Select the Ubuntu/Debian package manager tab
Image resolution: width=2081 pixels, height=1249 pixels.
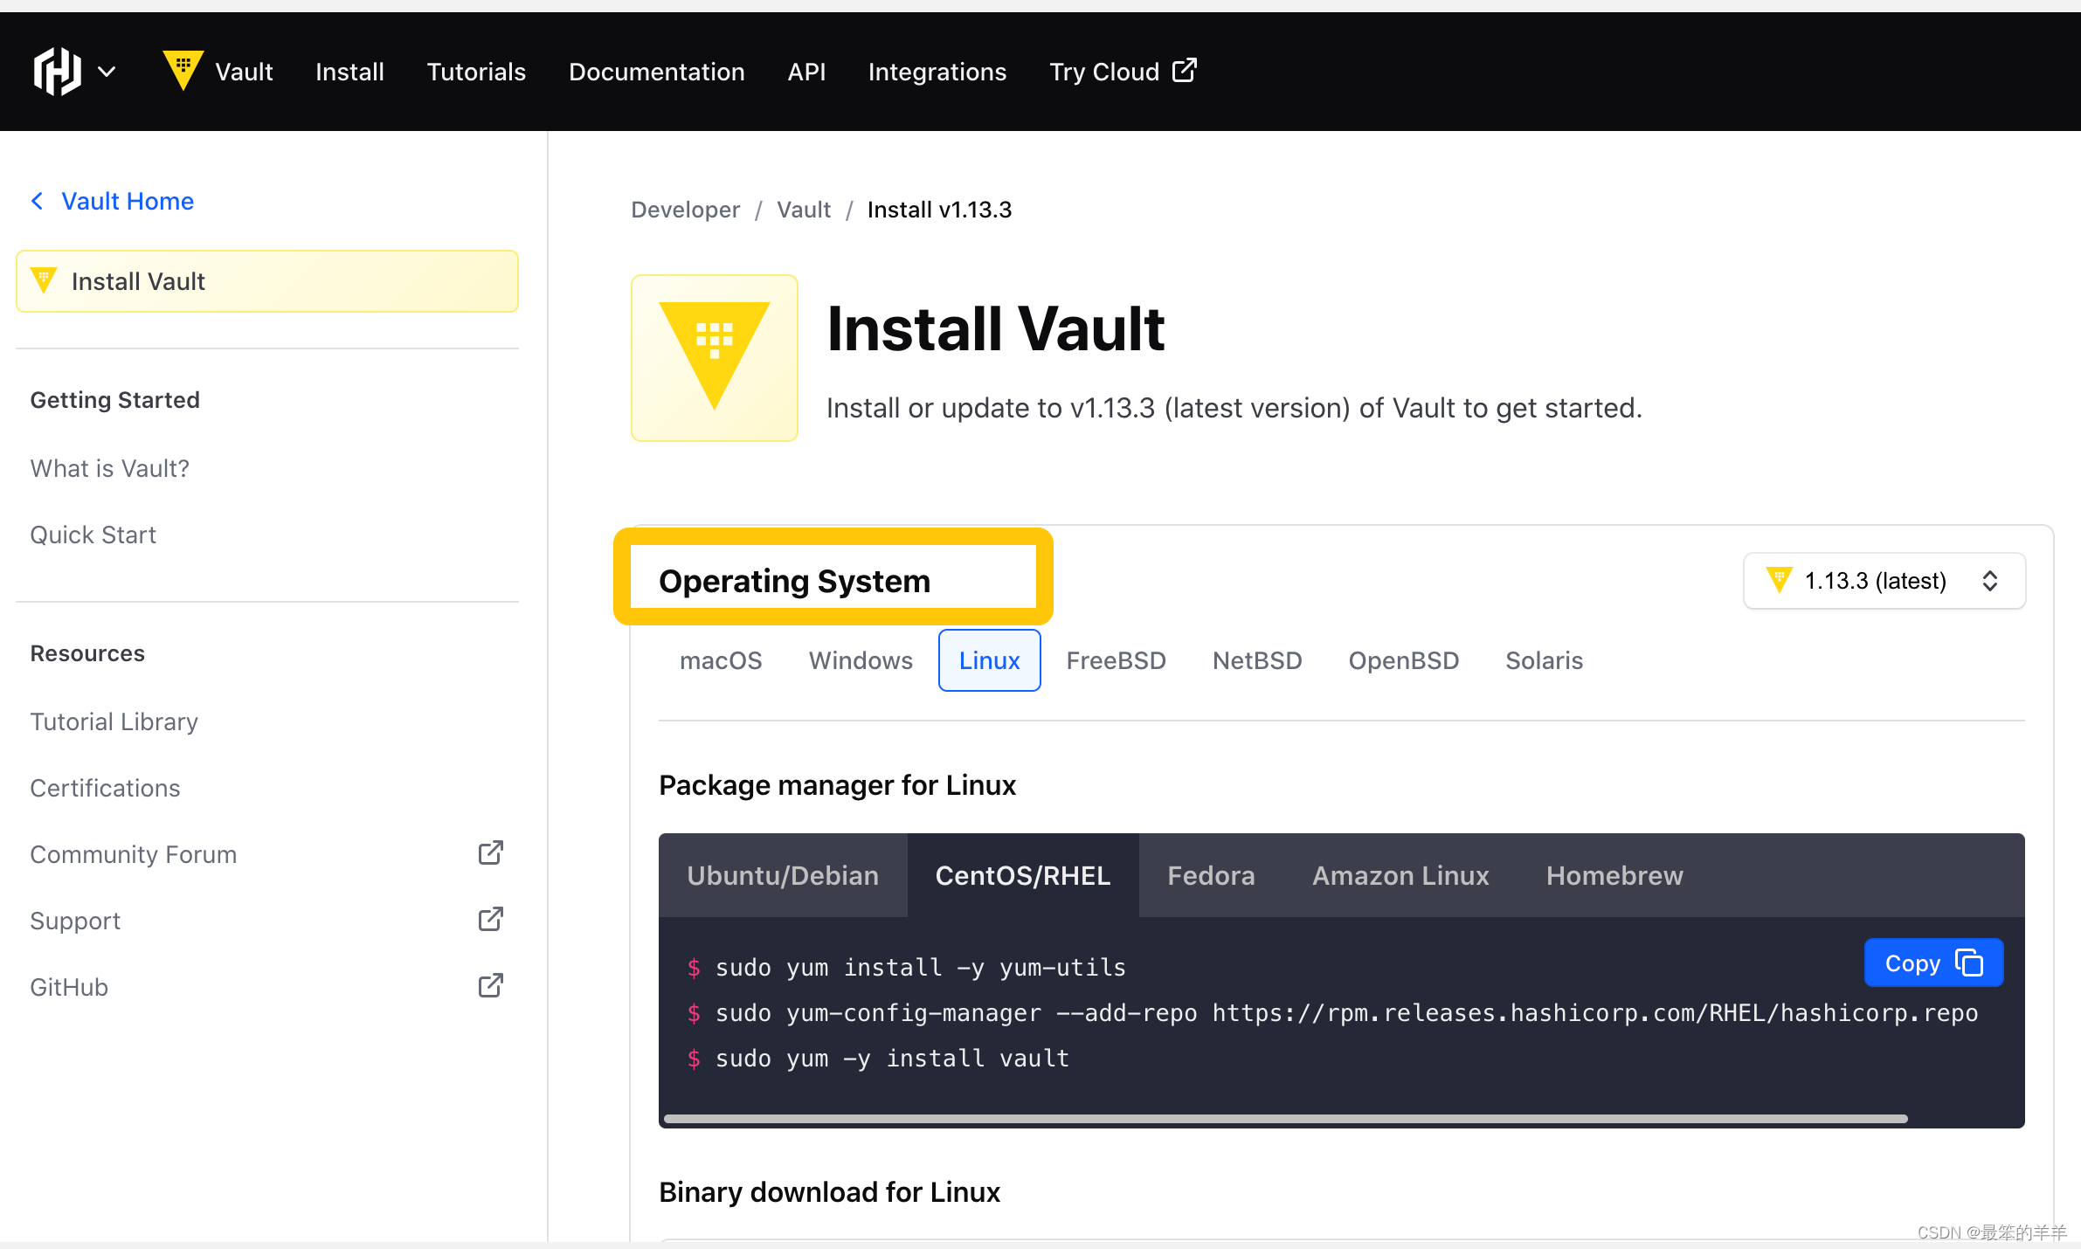coord(784,876)
